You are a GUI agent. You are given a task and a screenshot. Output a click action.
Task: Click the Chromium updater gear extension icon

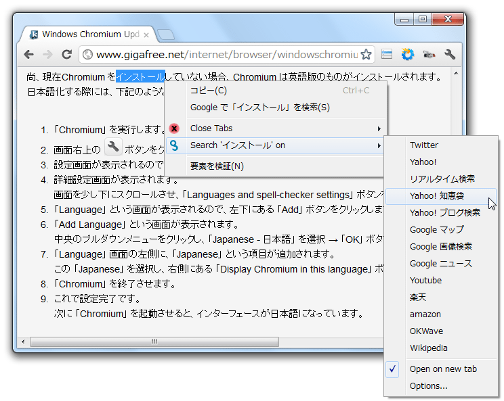(x=407, y=54)
